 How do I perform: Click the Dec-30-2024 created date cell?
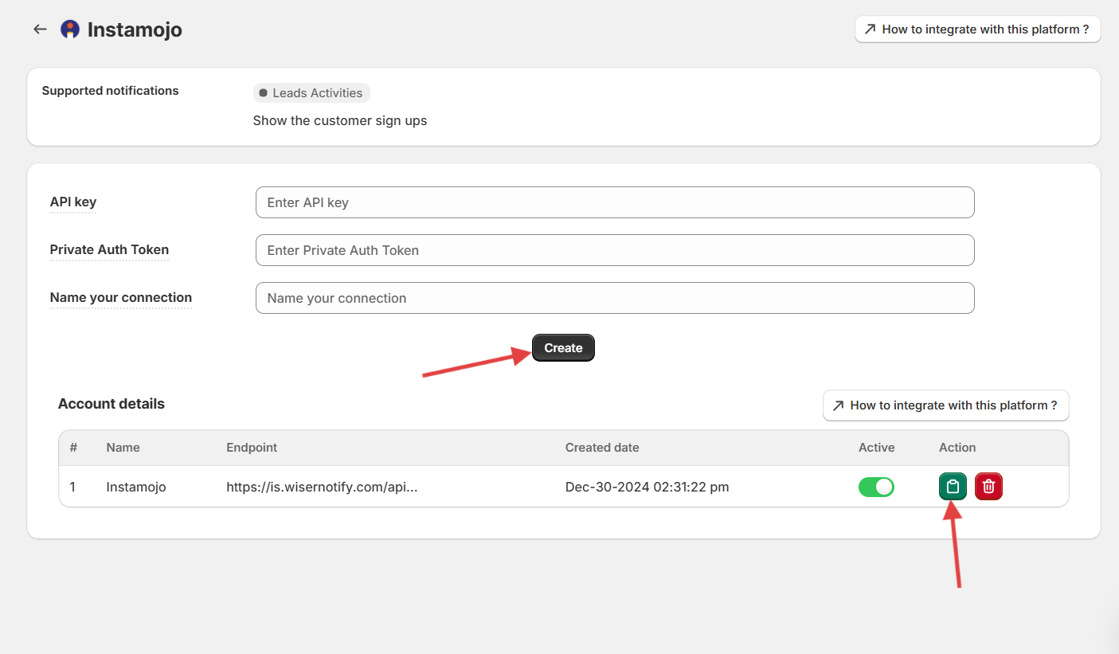click(647, 487)
